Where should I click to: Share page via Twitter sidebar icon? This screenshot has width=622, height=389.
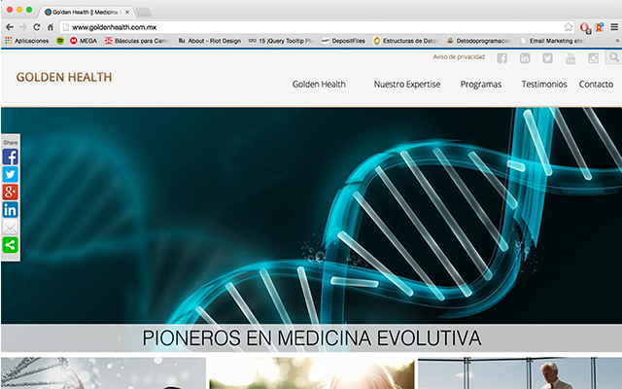(x=11, y=174)
